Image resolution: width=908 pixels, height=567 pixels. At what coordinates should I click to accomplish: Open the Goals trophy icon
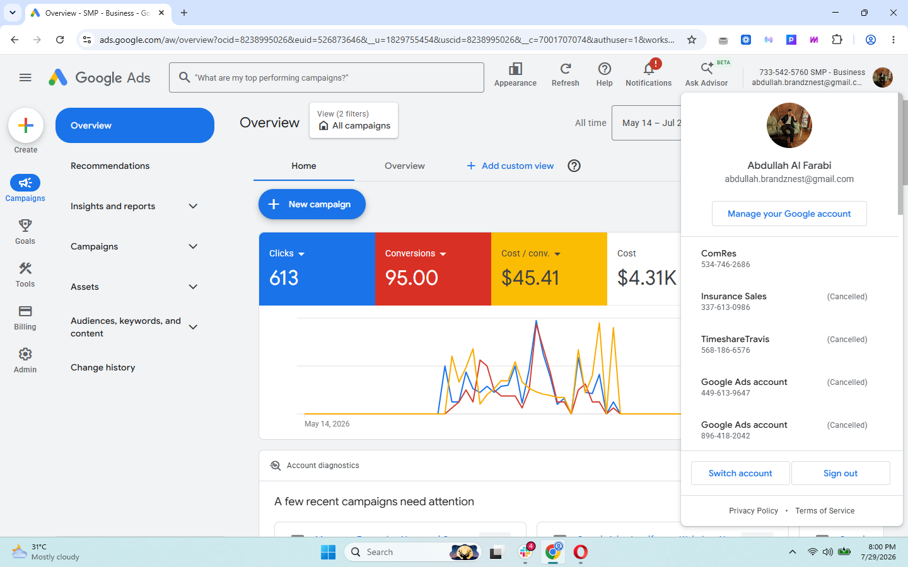pyautogui.click(x=25, y=226)
